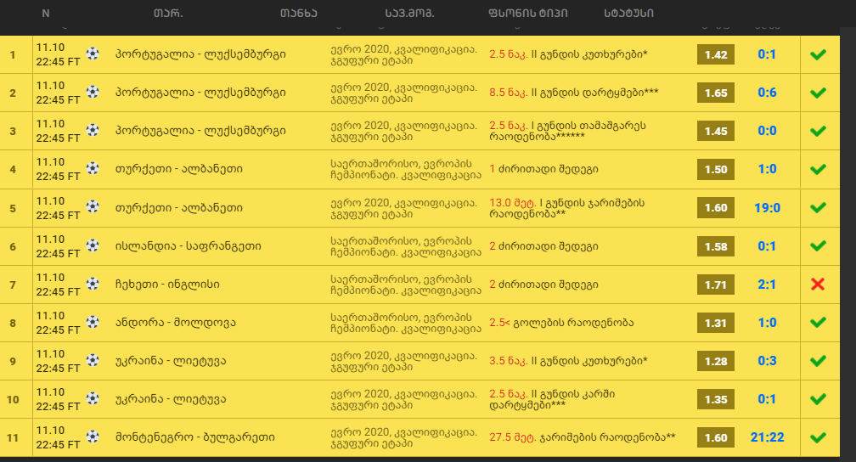
Task: Click the 0:6 score
Action: (767, 93)
